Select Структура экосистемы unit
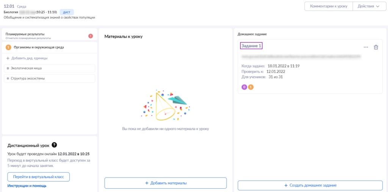The image size is (388, 192). [x=50, y=78]
